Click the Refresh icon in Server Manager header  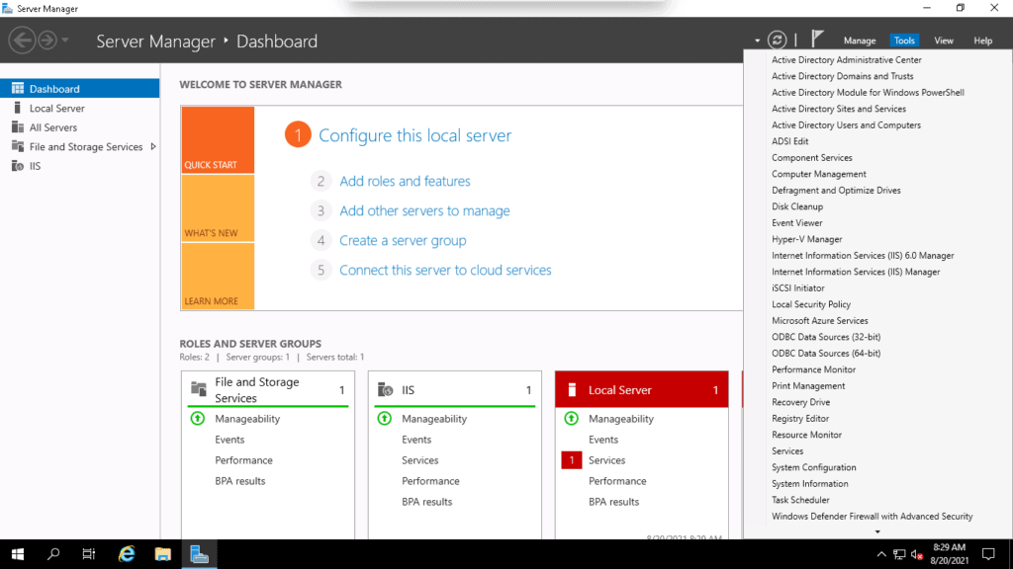pos(779,40)
